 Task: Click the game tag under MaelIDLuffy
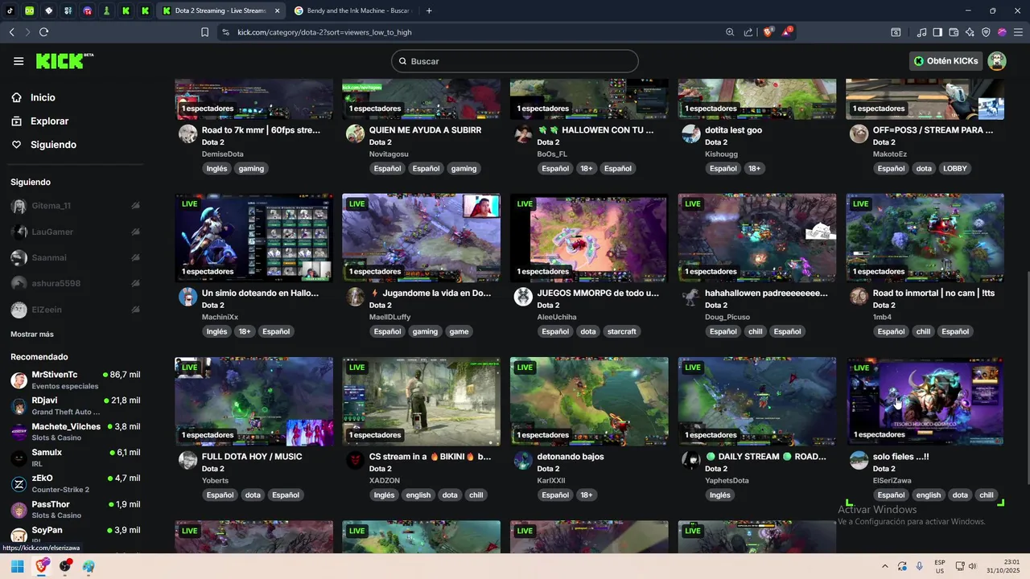(x=459, y=331)
